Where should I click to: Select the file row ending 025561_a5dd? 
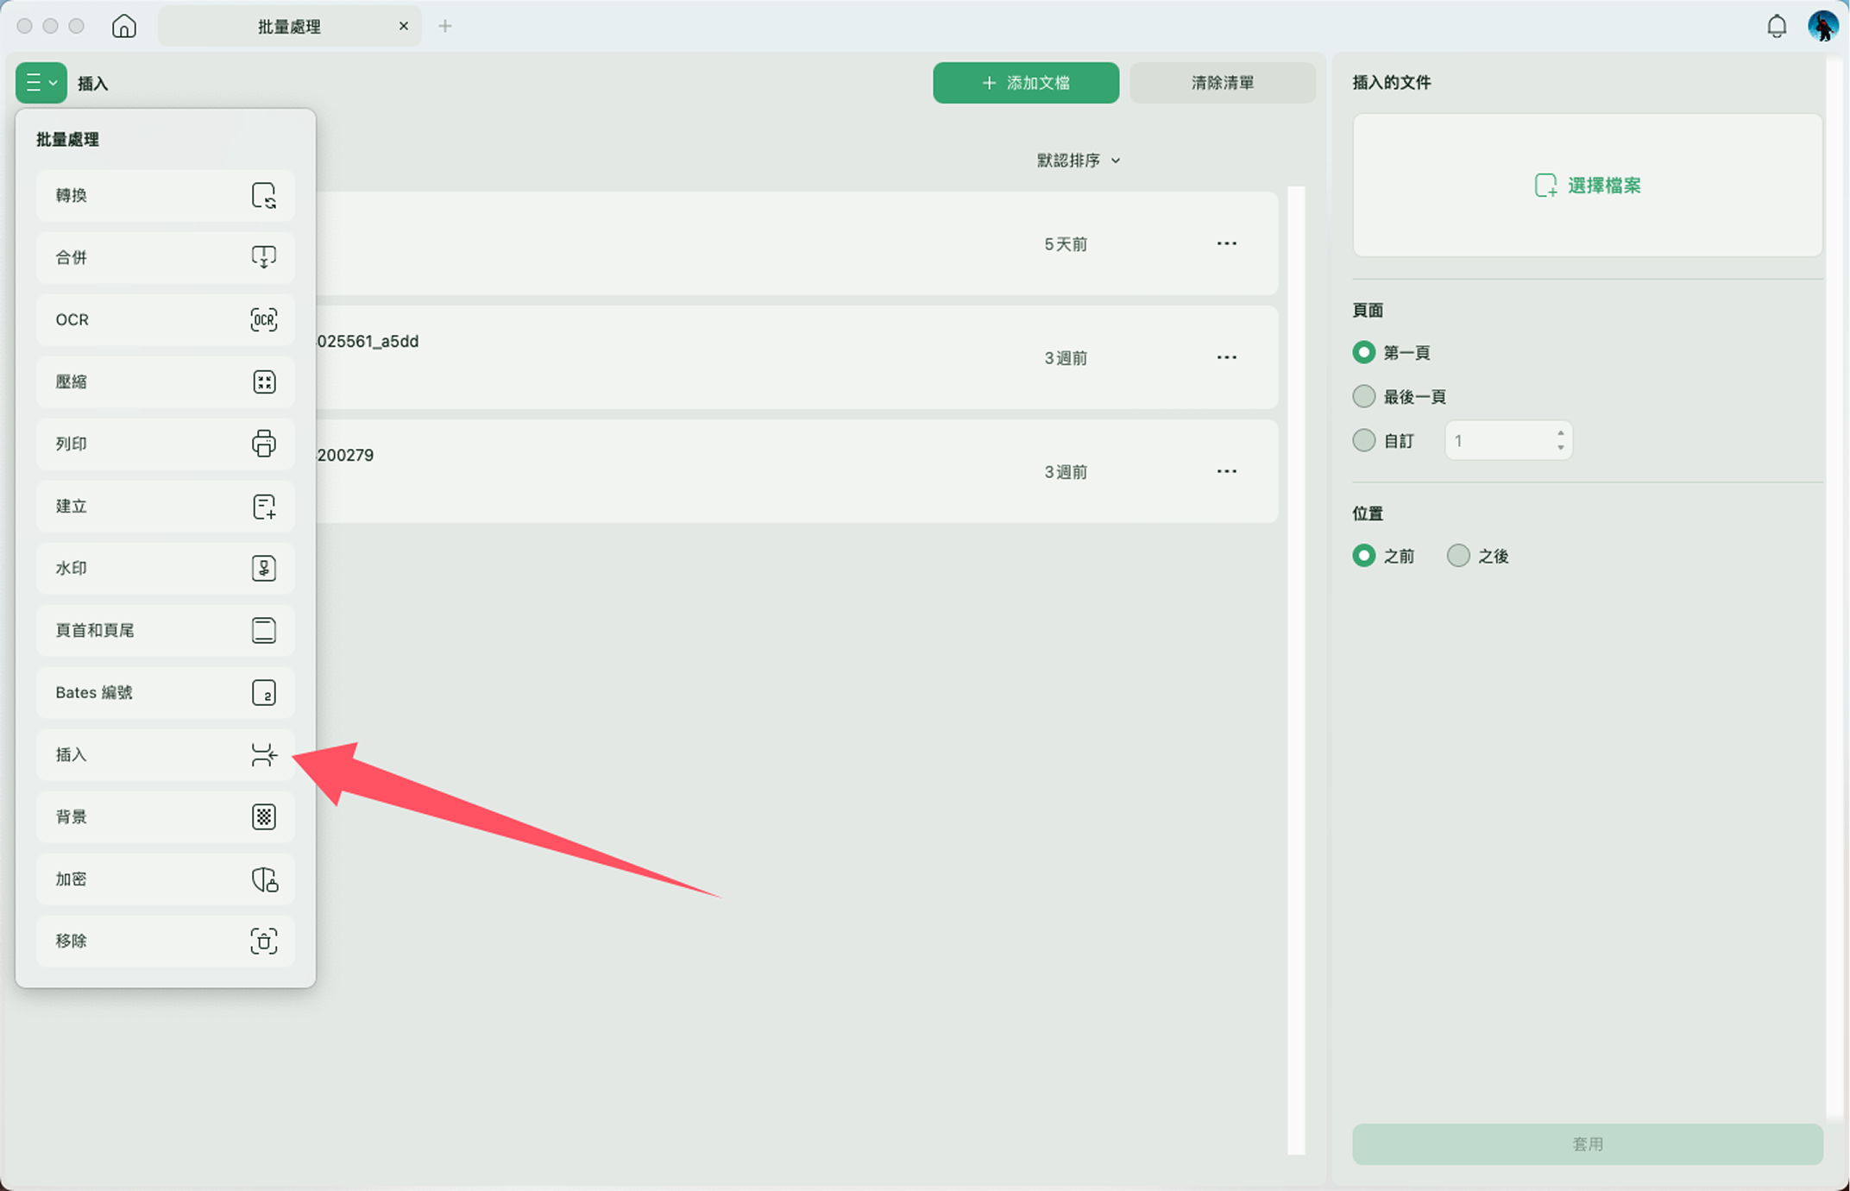click(x=796, y=357)
